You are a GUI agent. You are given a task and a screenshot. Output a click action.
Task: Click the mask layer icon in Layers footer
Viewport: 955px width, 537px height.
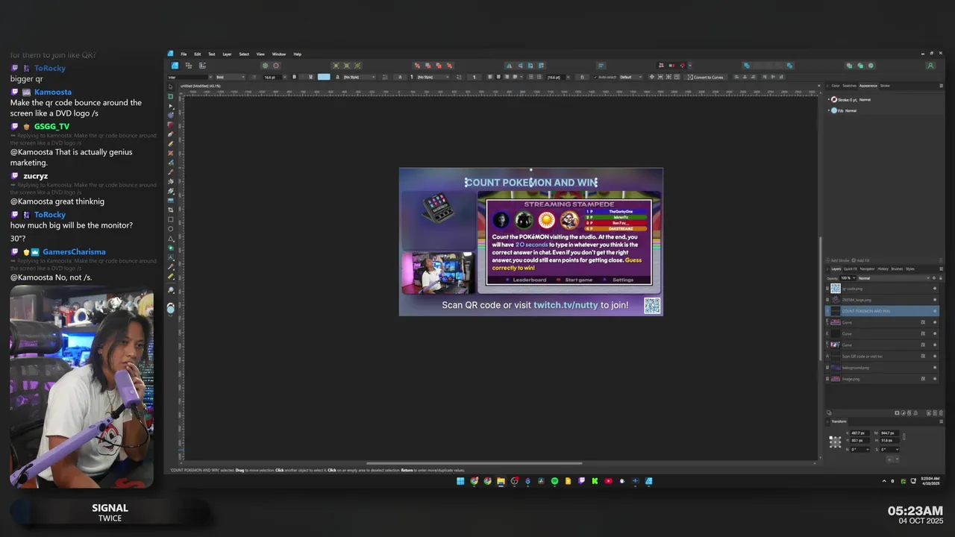pos(897,412)
